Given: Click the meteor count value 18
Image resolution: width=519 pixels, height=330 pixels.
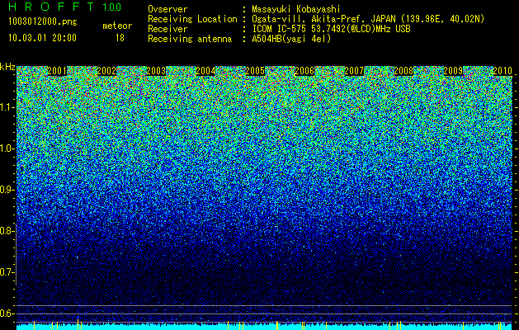Looking at the screenshot, I should pyautogui.click(x=120, y=38).
